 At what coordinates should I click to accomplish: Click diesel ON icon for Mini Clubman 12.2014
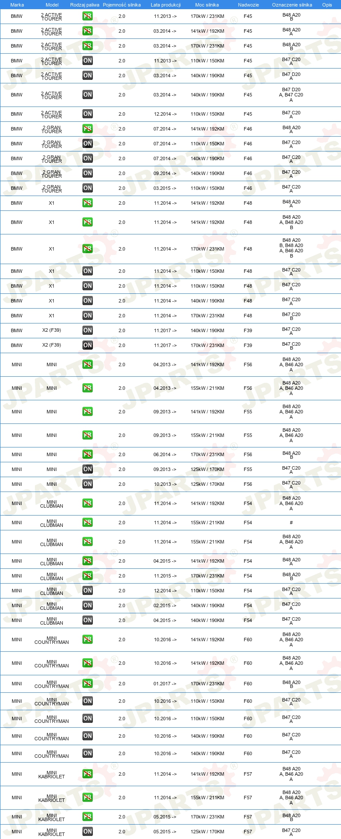click(x=88, y=591)
